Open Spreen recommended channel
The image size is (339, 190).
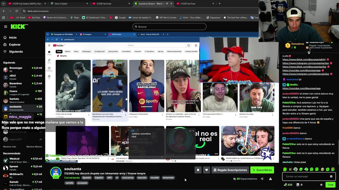coord(23,168)
